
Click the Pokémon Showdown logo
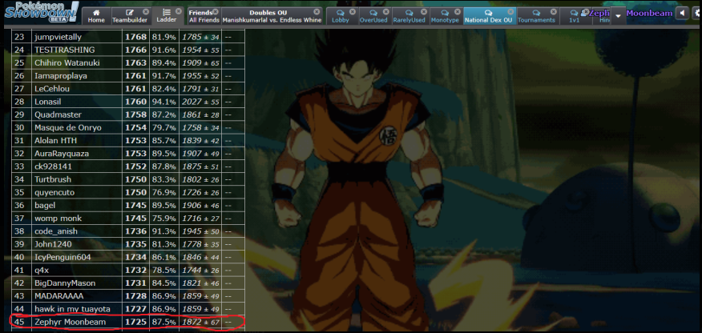(x=41, y=12)
